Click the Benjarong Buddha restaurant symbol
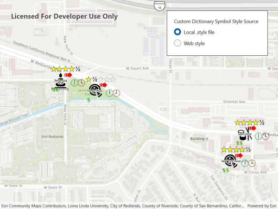Screen dimensions: 278x209 click(x=60, y=80)
